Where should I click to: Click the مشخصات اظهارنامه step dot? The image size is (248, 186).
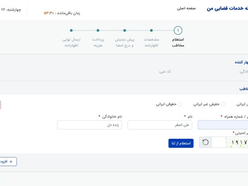point(151,30)
